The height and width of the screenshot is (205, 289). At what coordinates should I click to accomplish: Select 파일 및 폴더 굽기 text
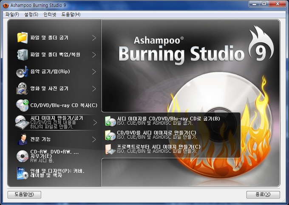point(49,38)
